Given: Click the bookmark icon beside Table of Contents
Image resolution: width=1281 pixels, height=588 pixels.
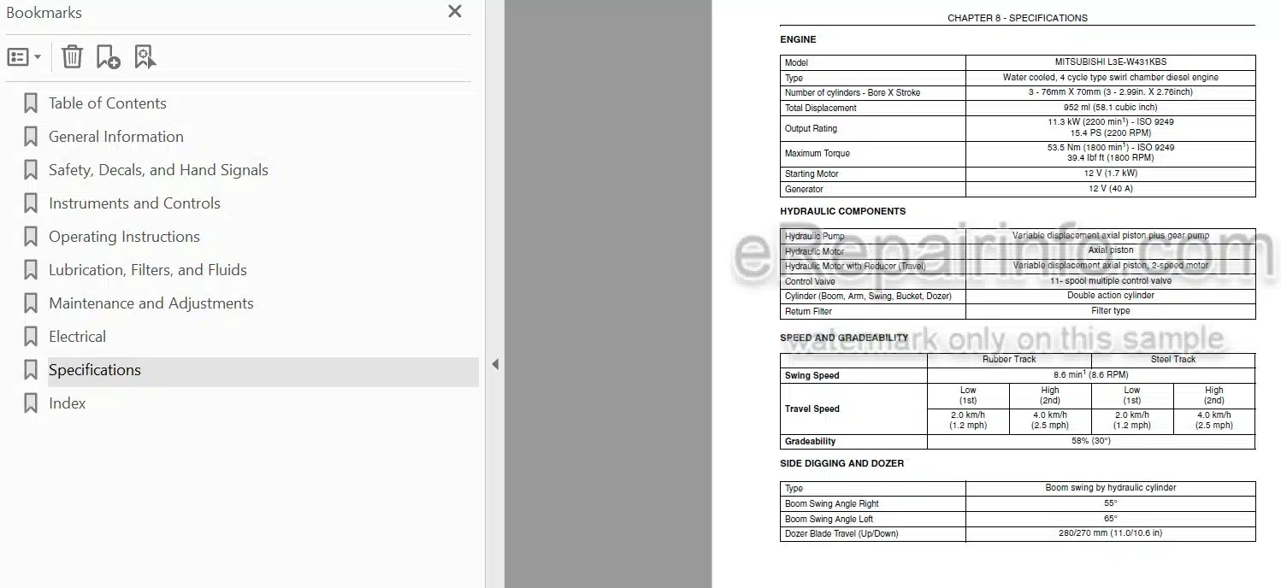Looking at the screenshot, I should (31, 103).
